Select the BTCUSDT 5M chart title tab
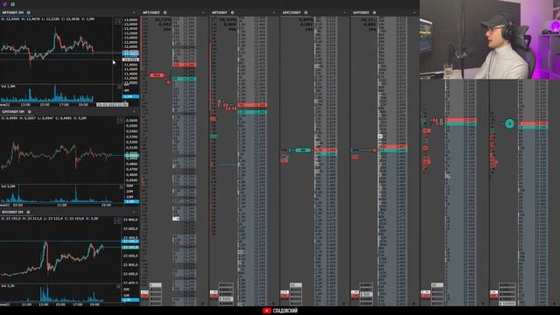560x315 pixels. [x=13, y=212]
